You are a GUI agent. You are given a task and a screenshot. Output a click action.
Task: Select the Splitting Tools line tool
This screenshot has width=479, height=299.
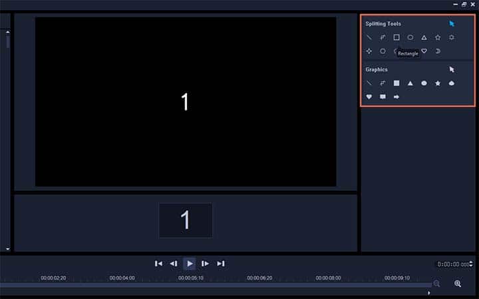coord(369,37)
